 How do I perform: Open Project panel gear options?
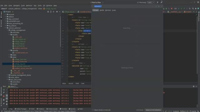tap(57, 12)
